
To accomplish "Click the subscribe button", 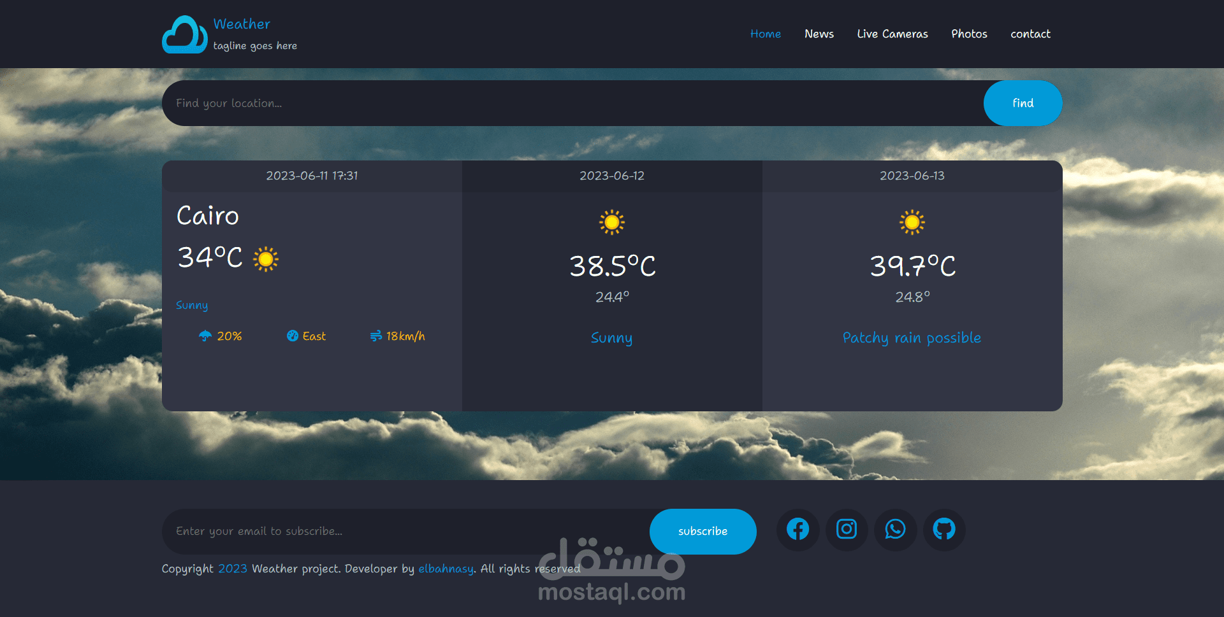I will [x=703, y=531].
